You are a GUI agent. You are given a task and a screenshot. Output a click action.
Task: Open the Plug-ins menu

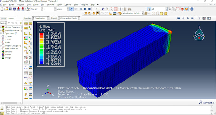pyautogui.click(x=84, y=5)
